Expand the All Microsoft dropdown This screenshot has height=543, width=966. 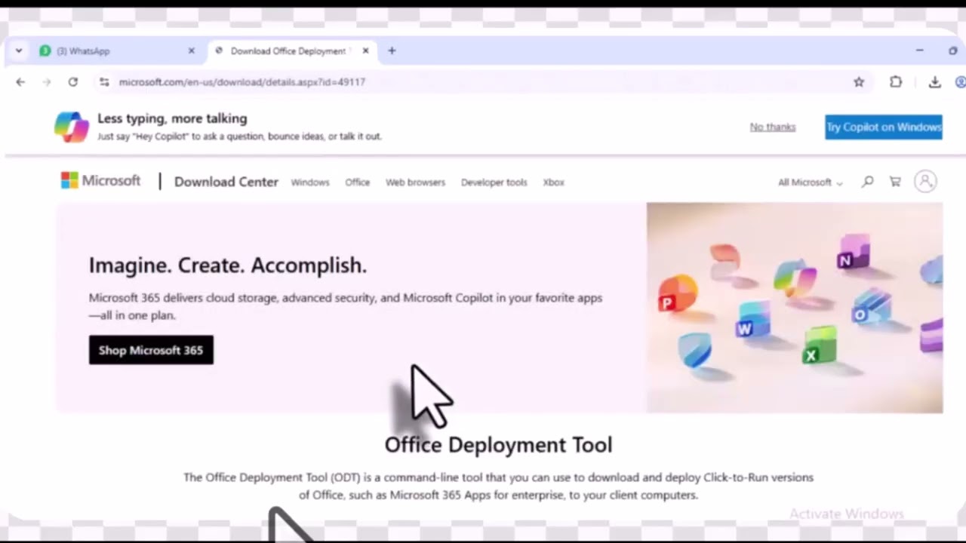[811, 183]
